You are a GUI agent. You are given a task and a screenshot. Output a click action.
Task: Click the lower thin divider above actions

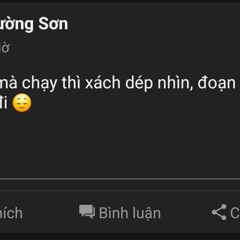point(120,190)
